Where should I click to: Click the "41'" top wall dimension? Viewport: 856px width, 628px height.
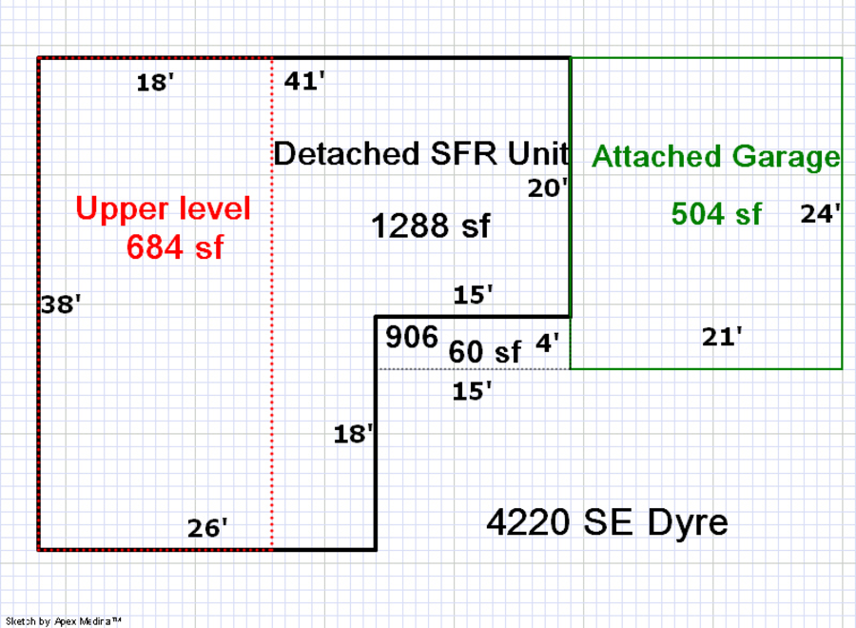coord(305,81)
